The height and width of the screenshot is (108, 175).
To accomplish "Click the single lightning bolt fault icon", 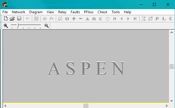I will (x=45, y=19).
